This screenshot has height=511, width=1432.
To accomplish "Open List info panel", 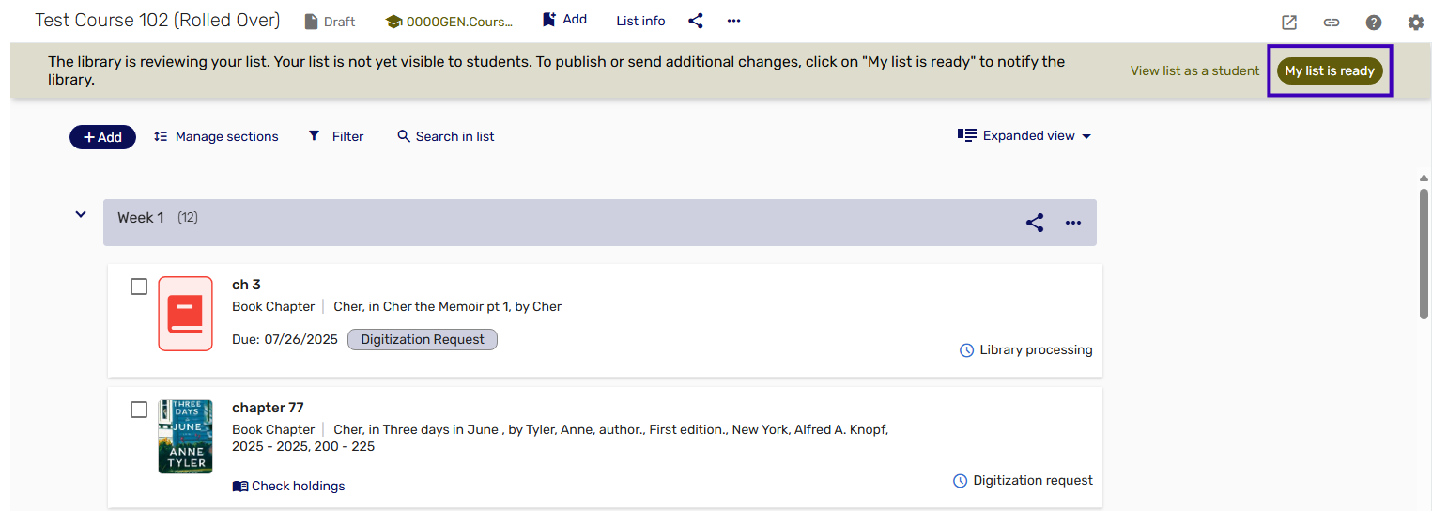I will pos(640,21).
